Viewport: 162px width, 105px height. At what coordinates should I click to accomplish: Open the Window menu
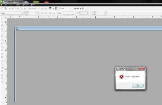[25, 5]
